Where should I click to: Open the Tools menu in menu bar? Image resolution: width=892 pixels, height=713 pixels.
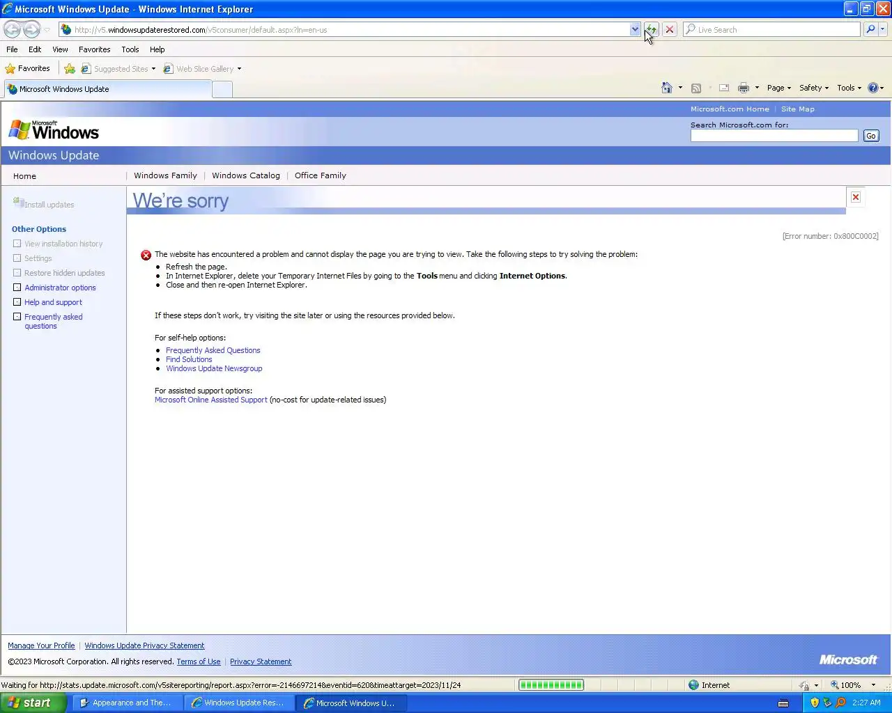(x=130, y=49)
